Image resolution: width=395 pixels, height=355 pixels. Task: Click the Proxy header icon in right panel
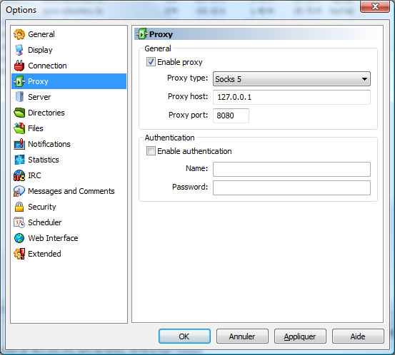tap(142, 34)
